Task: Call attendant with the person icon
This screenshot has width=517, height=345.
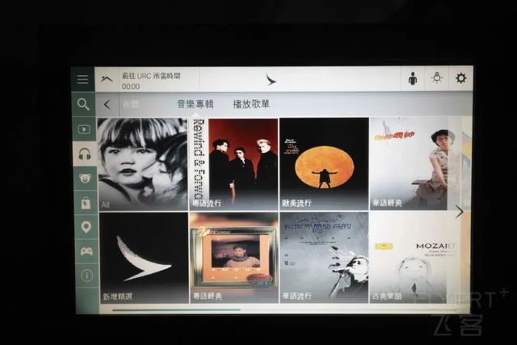Action: tap(413, 78)
